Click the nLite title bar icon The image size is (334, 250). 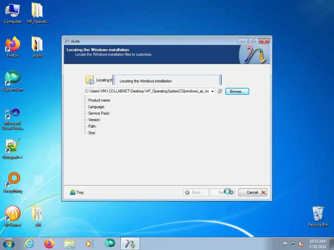coord(67,41)
